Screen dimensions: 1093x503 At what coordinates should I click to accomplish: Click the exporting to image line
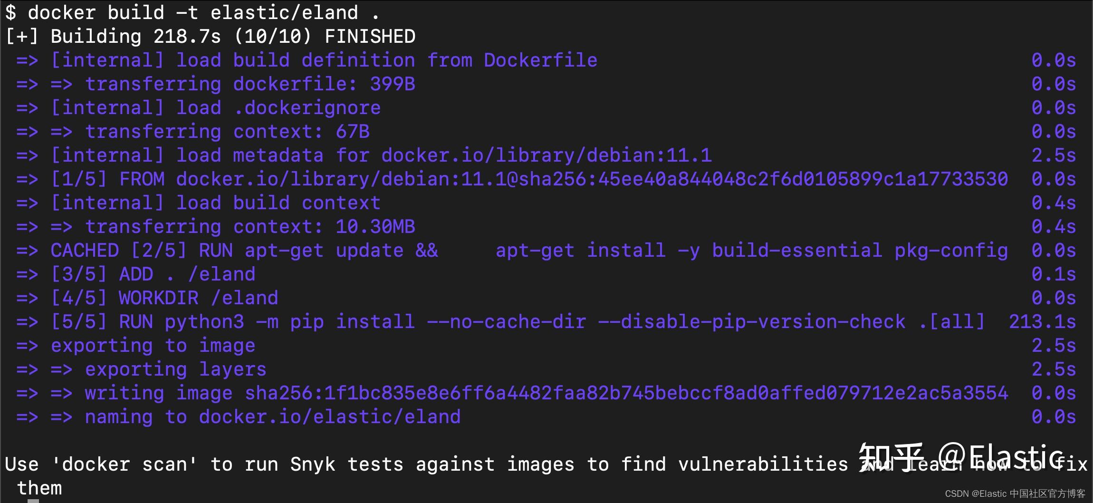click(x=153, y=346)
